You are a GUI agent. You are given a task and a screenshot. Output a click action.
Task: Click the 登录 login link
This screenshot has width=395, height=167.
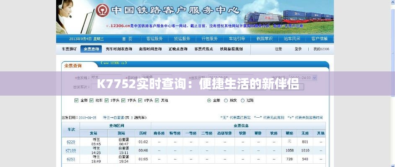coord(298,49)
